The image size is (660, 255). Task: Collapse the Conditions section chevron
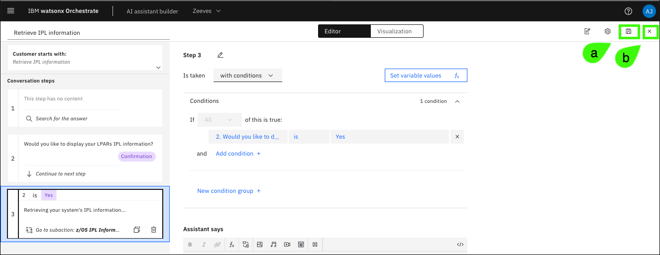coord(457,101)
